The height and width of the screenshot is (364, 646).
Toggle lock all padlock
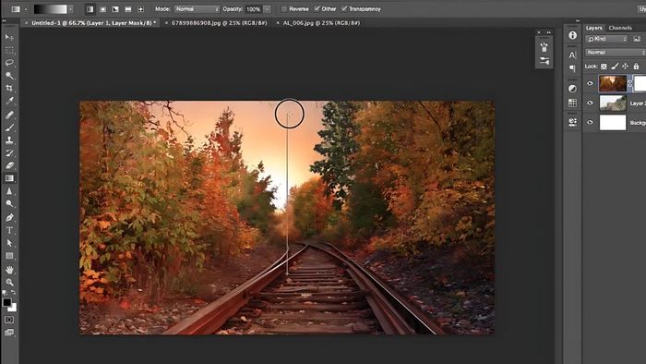[x=636, y=67]
